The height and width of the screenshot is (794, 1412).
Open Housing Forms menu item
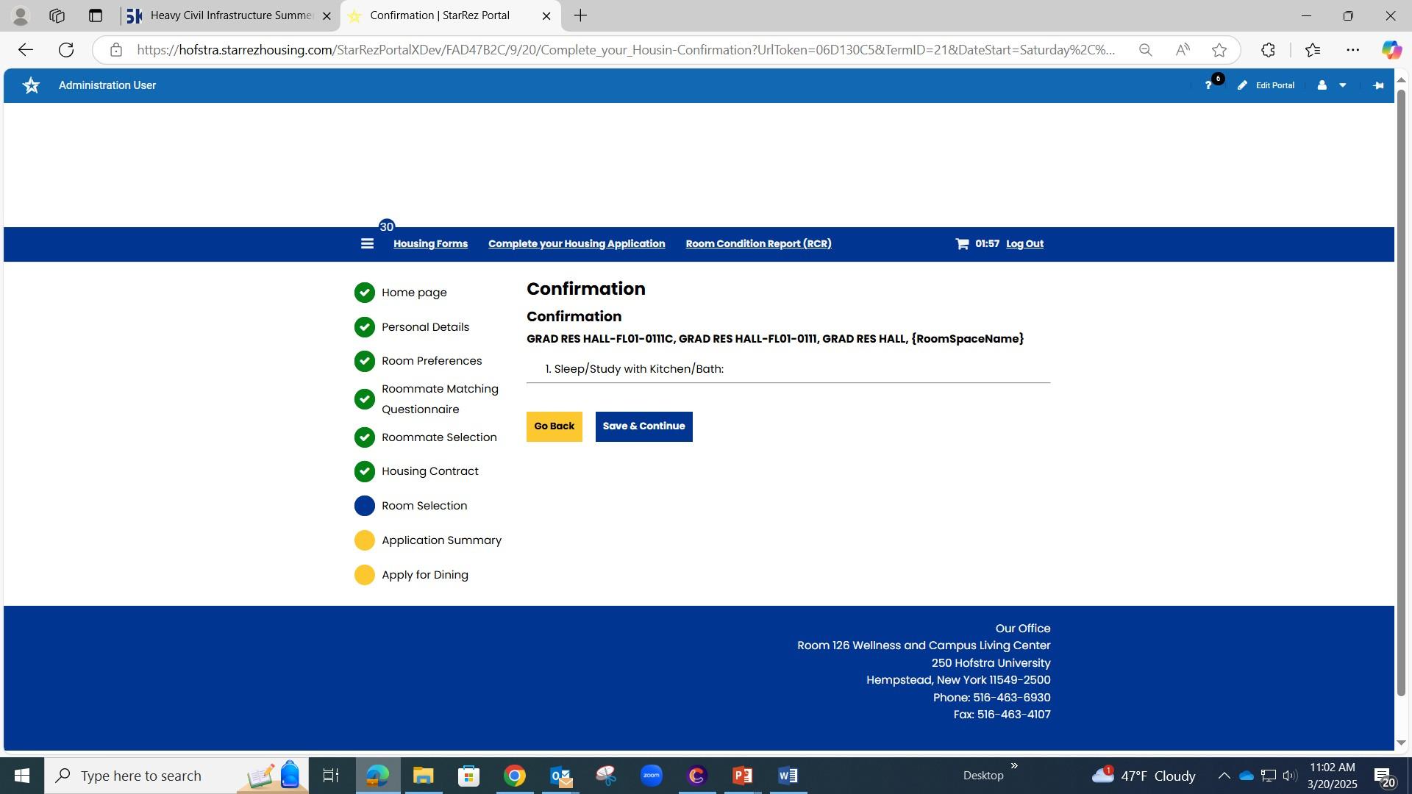coord(430,244)
